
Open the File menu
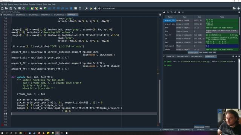(2, 4)
